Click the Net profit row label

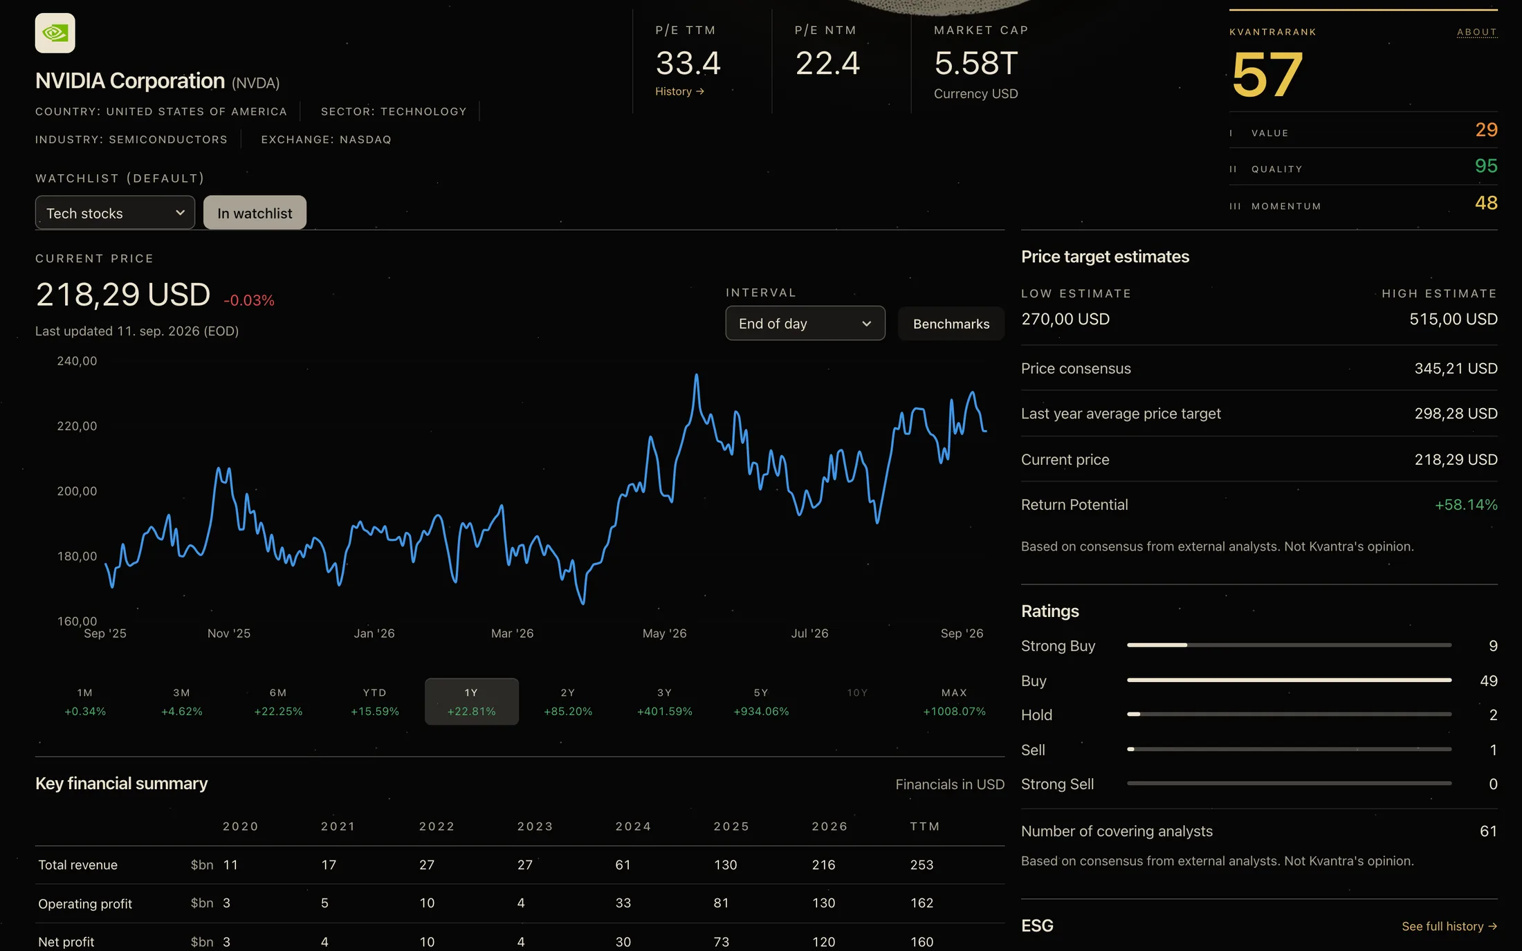66,942
